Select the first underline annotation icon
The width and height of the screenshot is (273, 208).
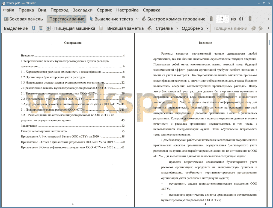(x=34, y=28)
